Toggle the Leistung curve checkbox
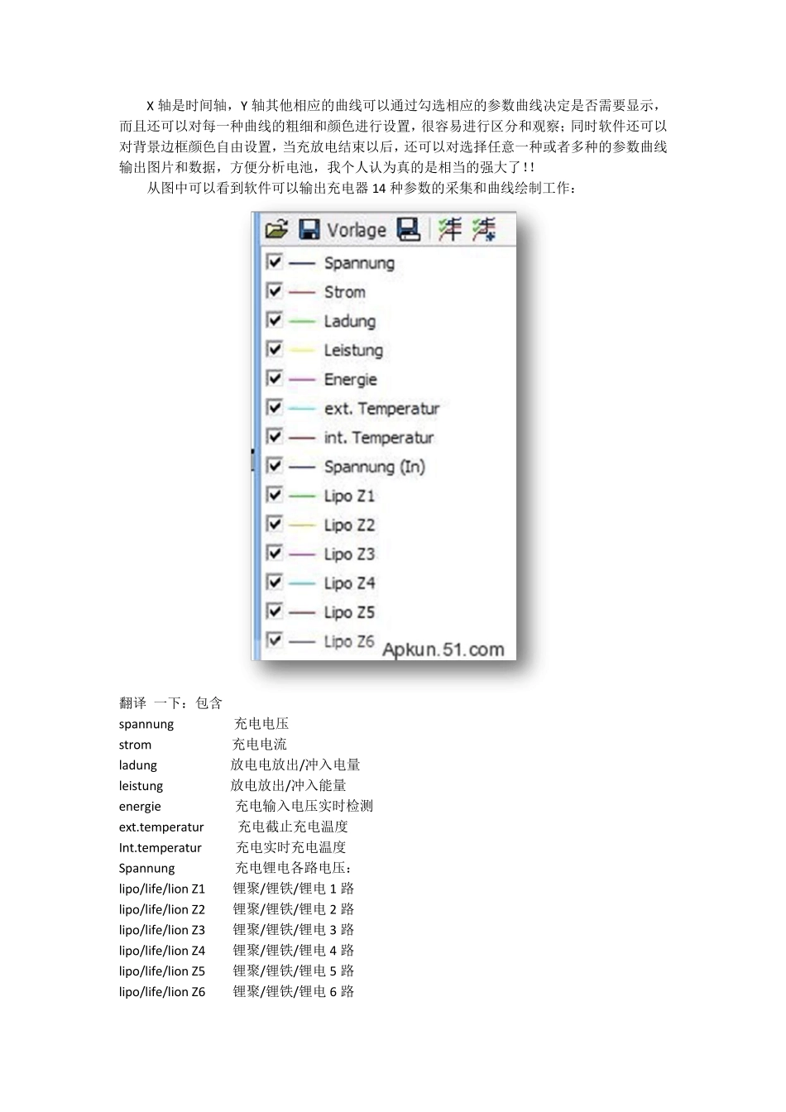The image size is (786, 1112). [x=274, y=348]
